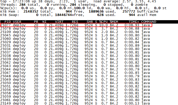
Task: Select the row for PID 25149
Action: pyautogui.click(x=75, y=103)
